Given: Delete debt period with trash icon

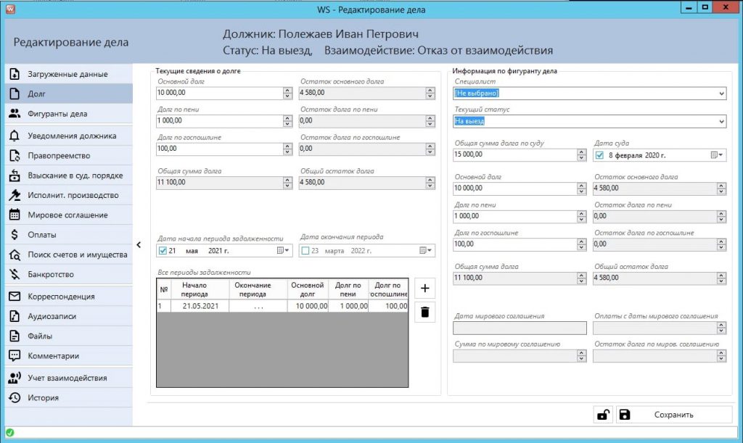Looking at the screenshot, I should coord(425,312).
